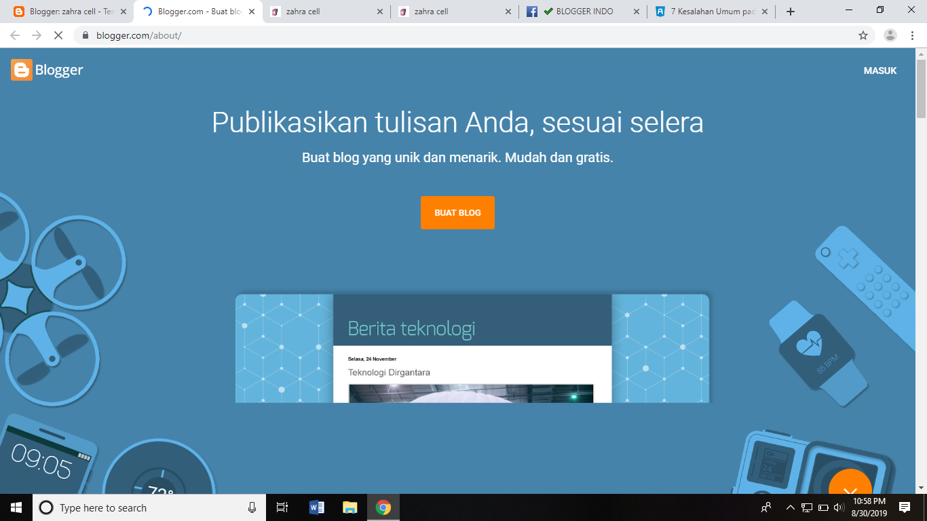Click the 'Type here to search' box

(149, 507)
